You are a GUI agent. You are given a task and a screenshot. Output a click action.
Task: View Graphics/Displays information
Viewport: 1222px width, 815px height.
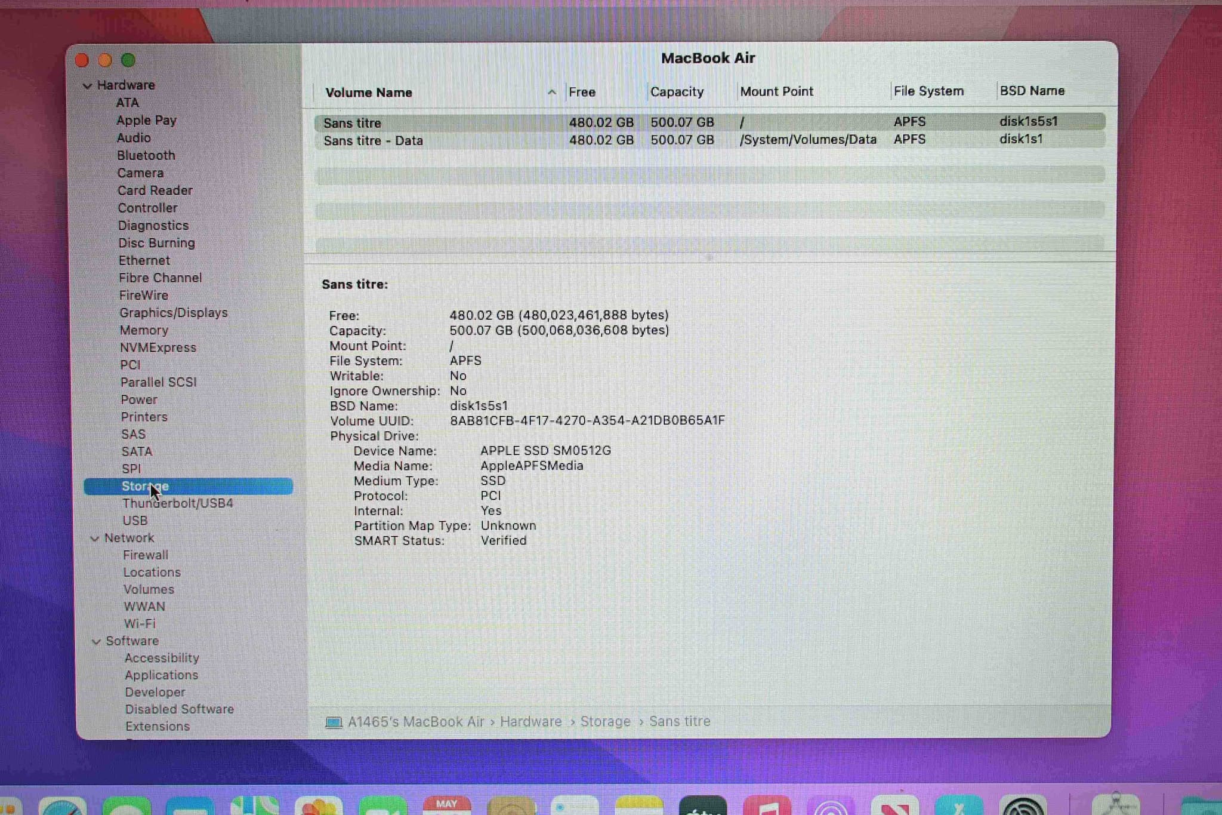tap(174, 313)
